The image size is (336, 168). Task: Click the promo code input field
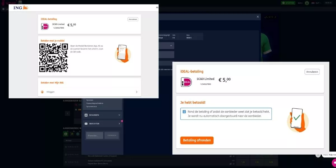tap(95, 136)
